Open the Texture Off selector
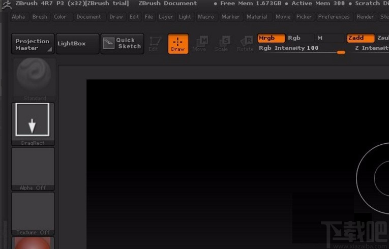The height and width of the screenshot is (249, 389). 33,213
